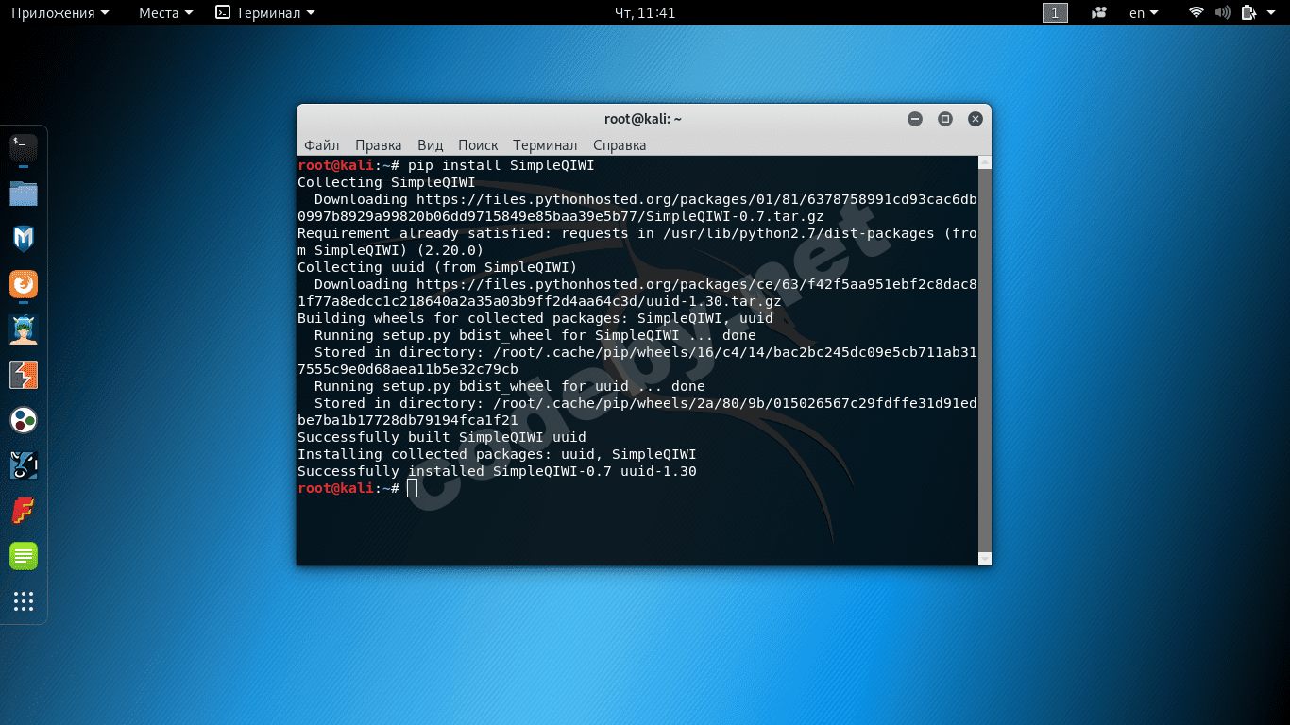Expand the Места places menu

165,13
